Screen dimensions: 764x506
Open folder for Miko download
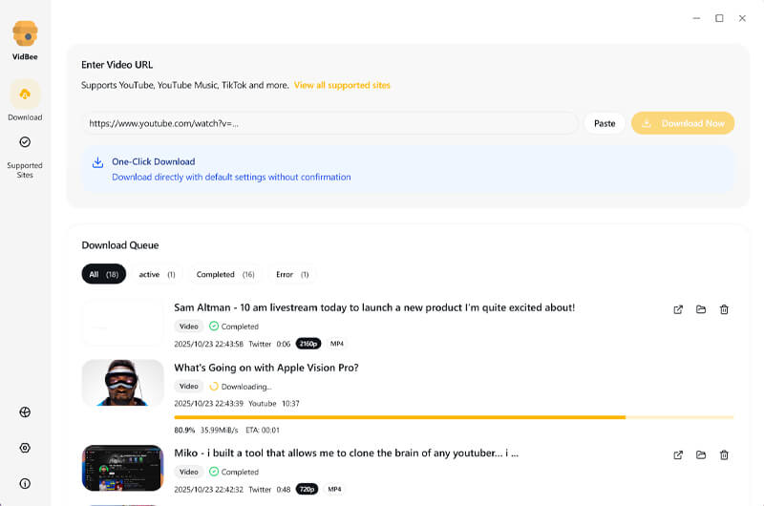point(701,454)
